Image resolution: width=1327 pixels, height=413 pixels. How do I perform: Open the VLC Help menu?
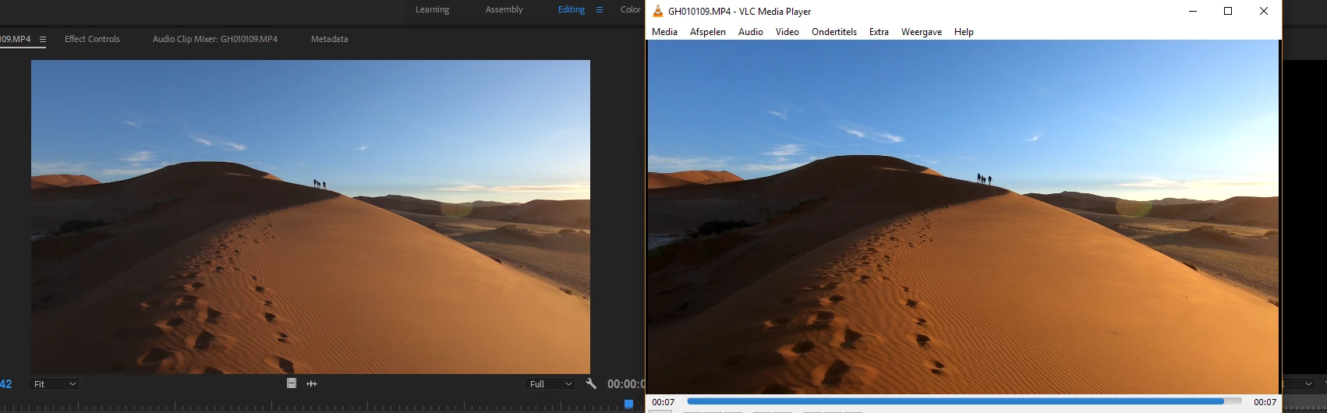click(964, 32)
